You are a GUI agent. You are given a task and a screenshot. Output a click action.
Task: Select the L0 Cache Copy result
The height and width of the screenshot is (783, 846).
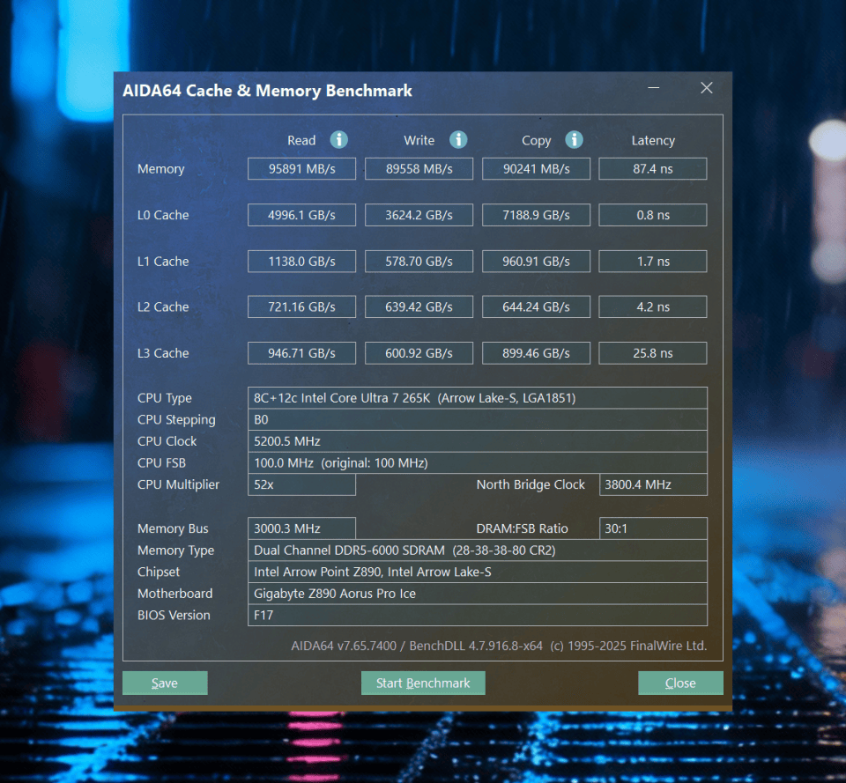[536, 215]
